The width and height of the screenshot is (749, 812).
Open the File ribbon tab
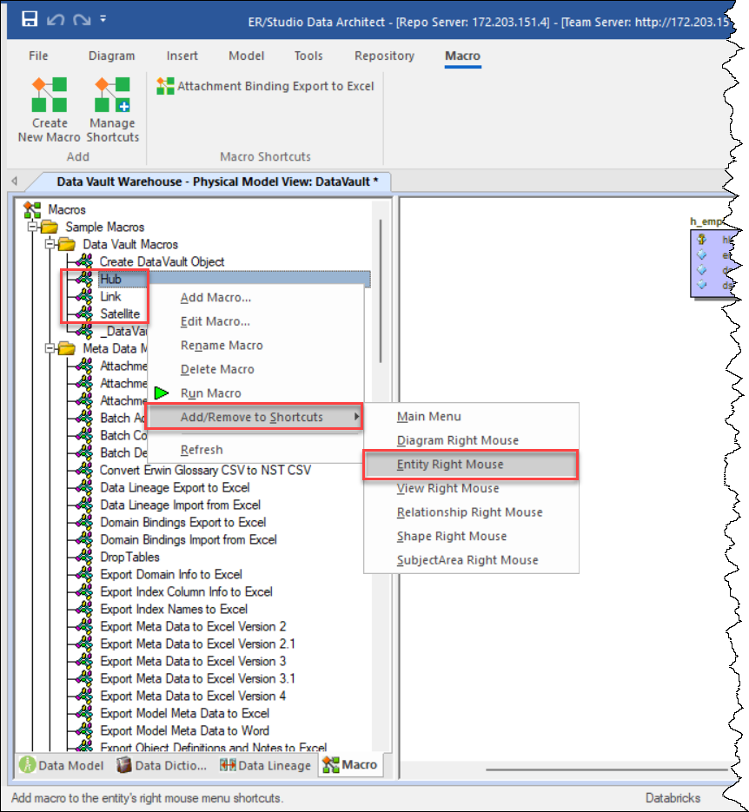click(x=38, y=56)
